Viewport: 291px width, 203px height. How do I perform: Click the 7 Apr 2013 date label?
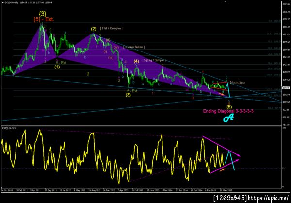click(123, 190)
